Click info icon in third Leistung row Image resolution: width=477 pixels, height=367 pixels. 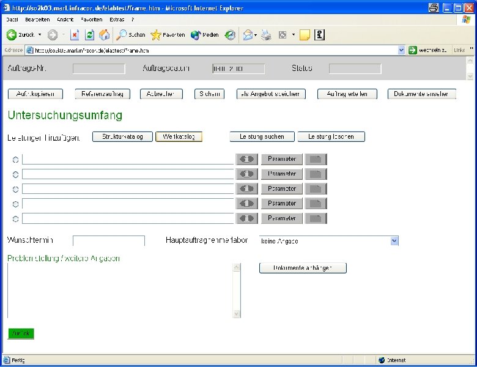pyautogui.click(x=246, y=188)
